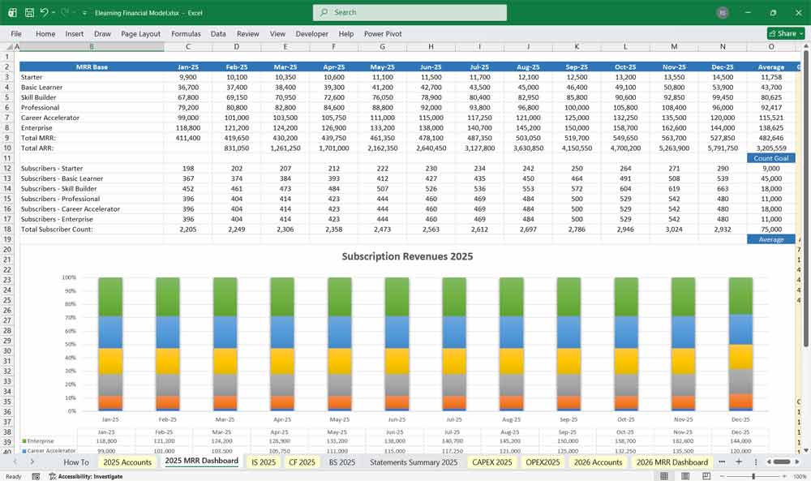This screenshot has height=481, width=811.
Task: Add a new worksheet with the plus icon
Action: [x=739, y=462]
